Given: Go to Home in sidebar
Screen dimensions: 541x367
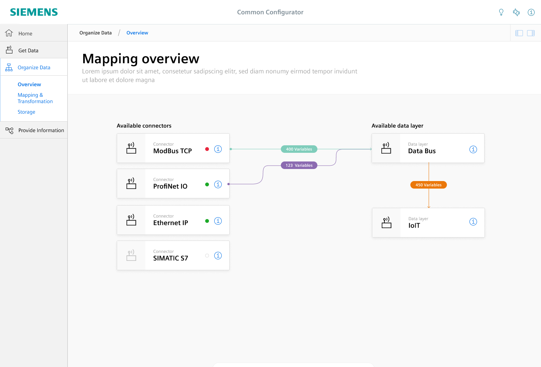Looking at the screenshot, I should click(25, 34).
